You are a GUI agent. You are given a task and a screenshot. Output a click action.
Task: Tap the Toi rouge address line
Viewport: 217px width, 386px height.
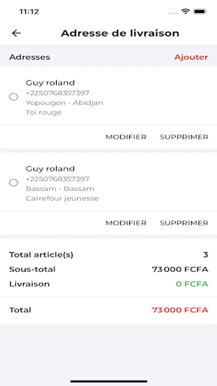point(44,112)
